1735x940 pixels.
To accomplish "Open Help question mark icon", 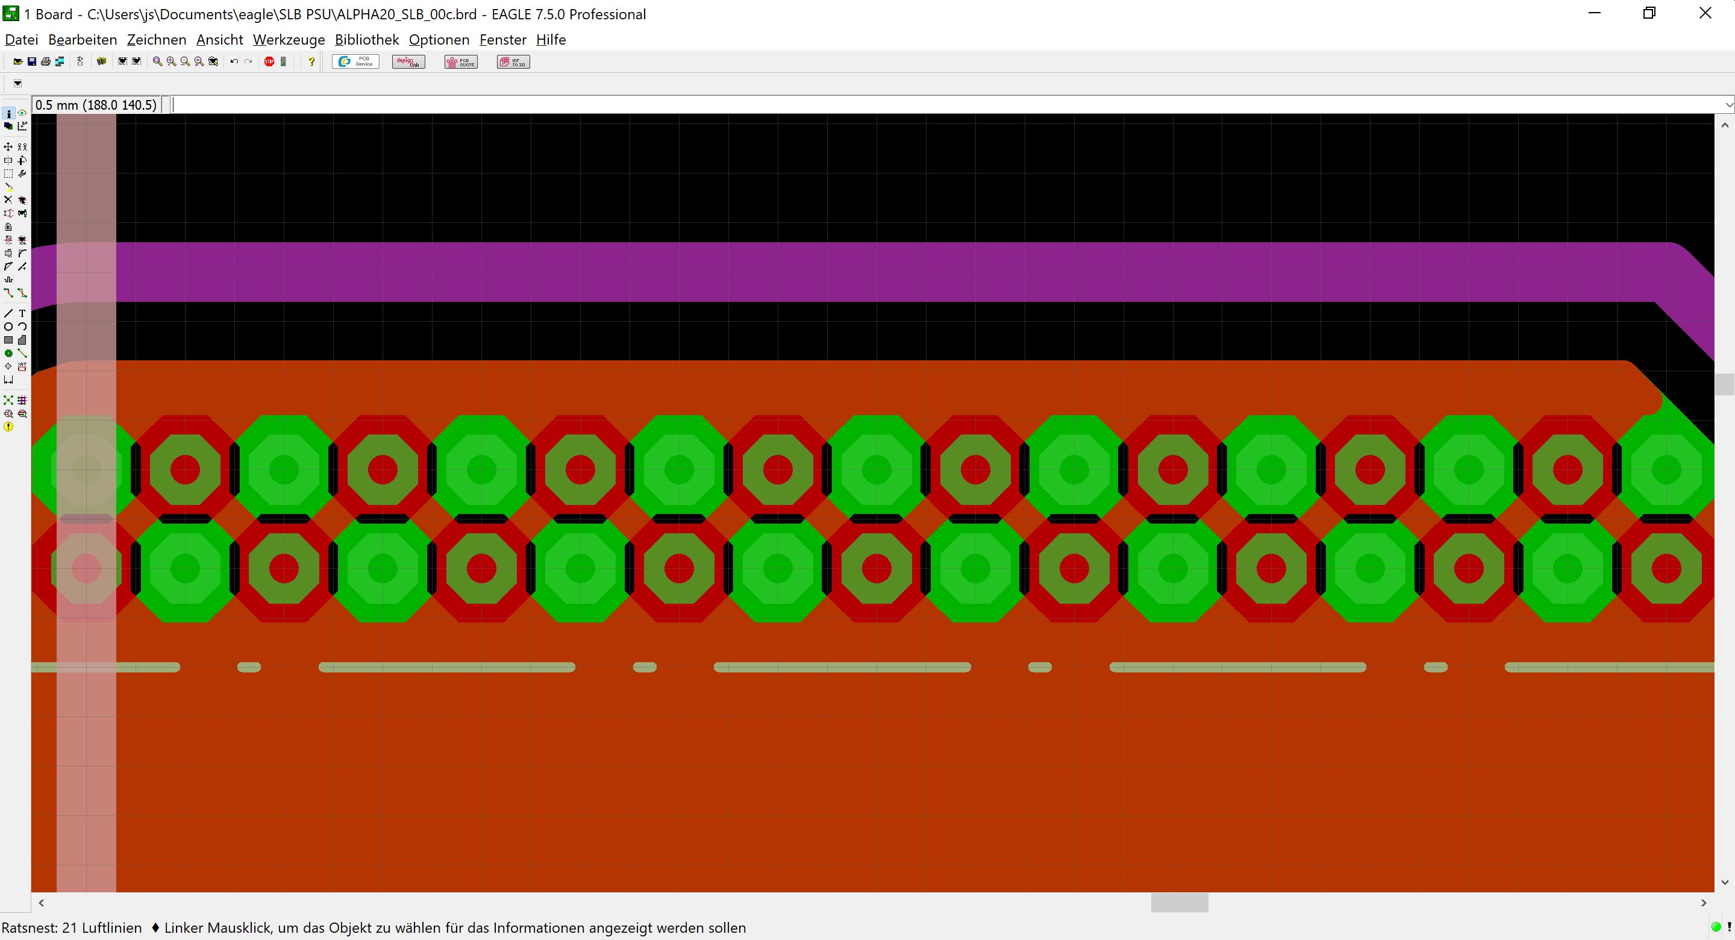I will (x=312, y=62).
